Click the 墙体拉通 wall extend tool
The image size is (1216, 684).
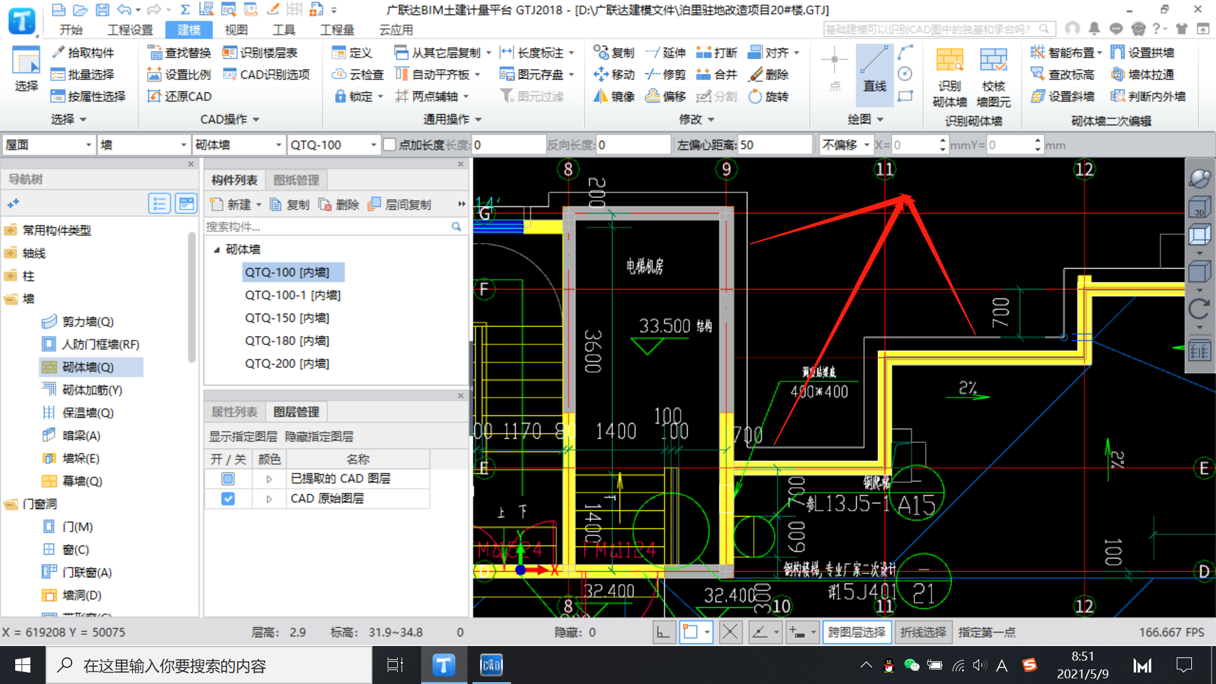(1143, 75)
